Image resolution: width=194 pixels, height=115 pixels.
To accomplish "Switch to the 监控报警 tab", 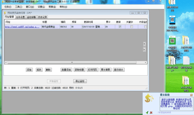I will point(32,17).
